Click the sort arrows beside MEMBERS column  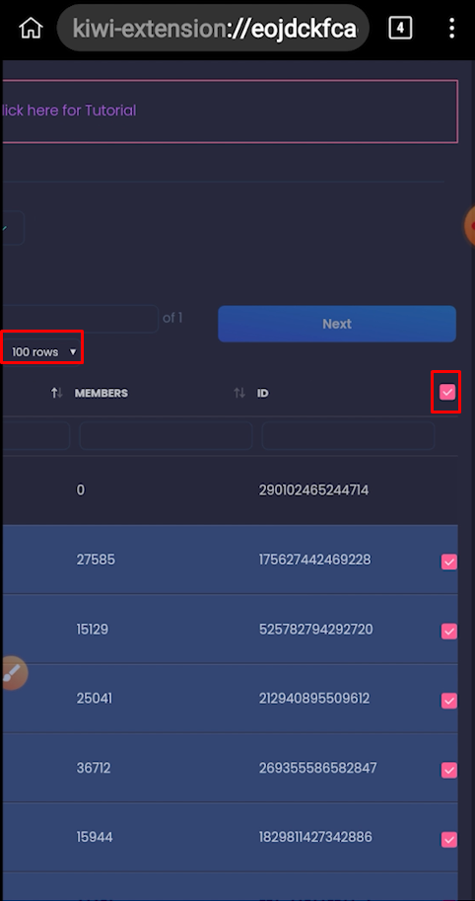56,393
